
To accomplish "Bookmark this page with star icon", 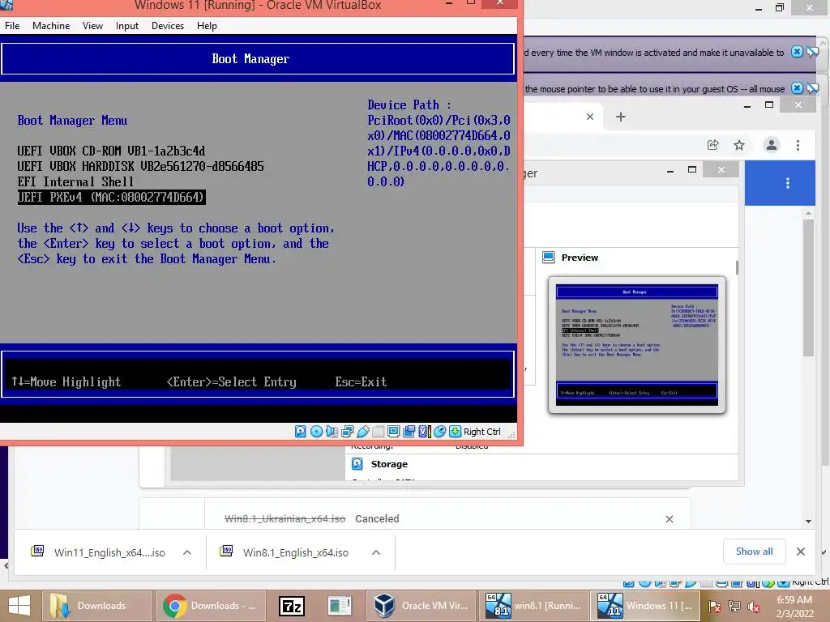I will [739, 145].
